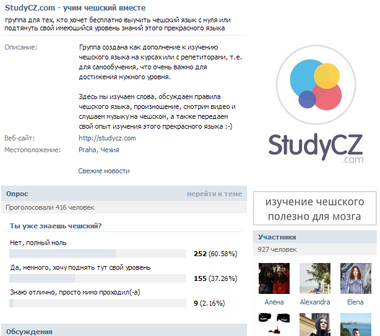Screen dimensions: 380x336
Task: Open the Обсуждения section header
Action: (x=124, y=330)
